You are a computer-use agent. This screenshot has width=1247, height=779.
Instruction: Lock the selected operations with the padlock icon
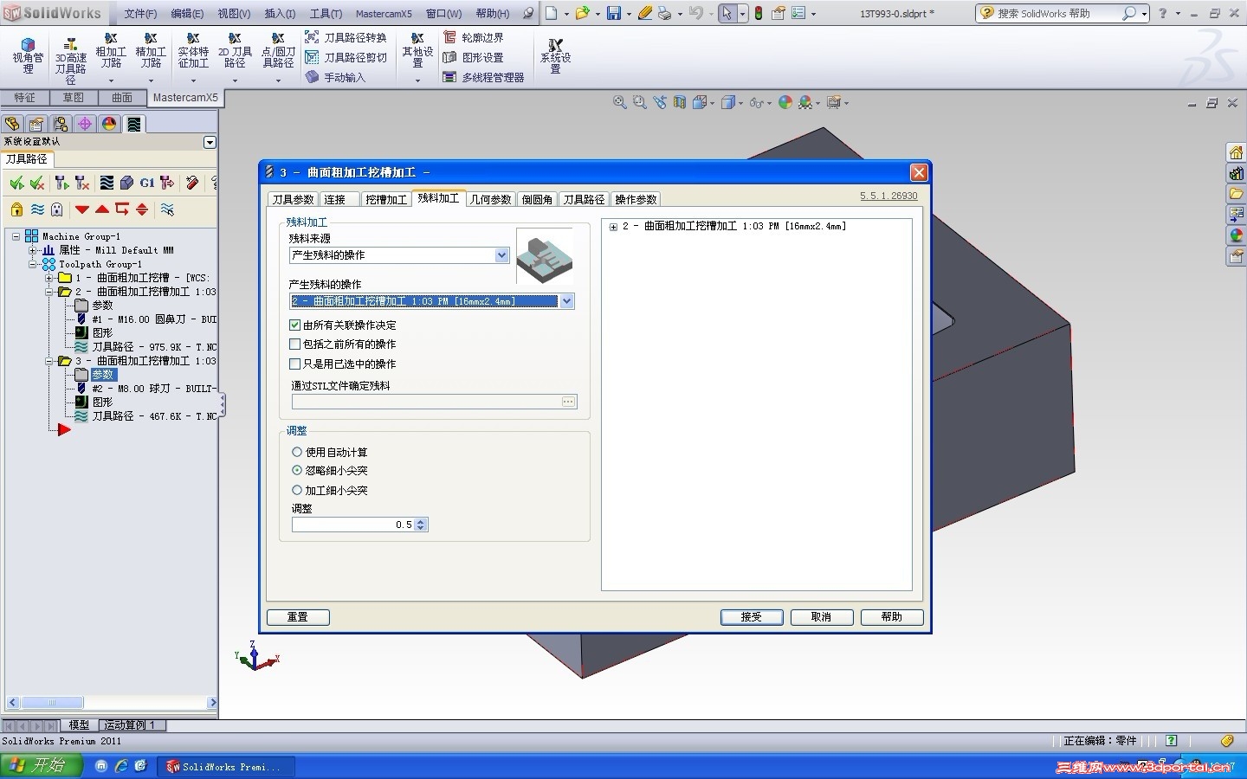[16, 209]
